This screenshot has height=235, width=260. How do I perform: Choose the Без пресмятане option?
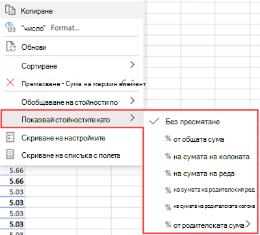pyautogui.click(x=201, y=122)
